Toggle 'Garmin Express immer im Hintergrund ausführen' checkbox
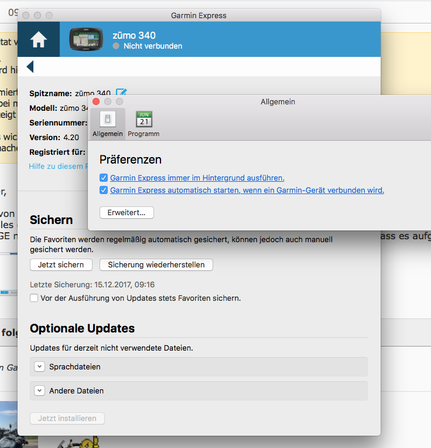Screen dimensions: 431x448 104,178
